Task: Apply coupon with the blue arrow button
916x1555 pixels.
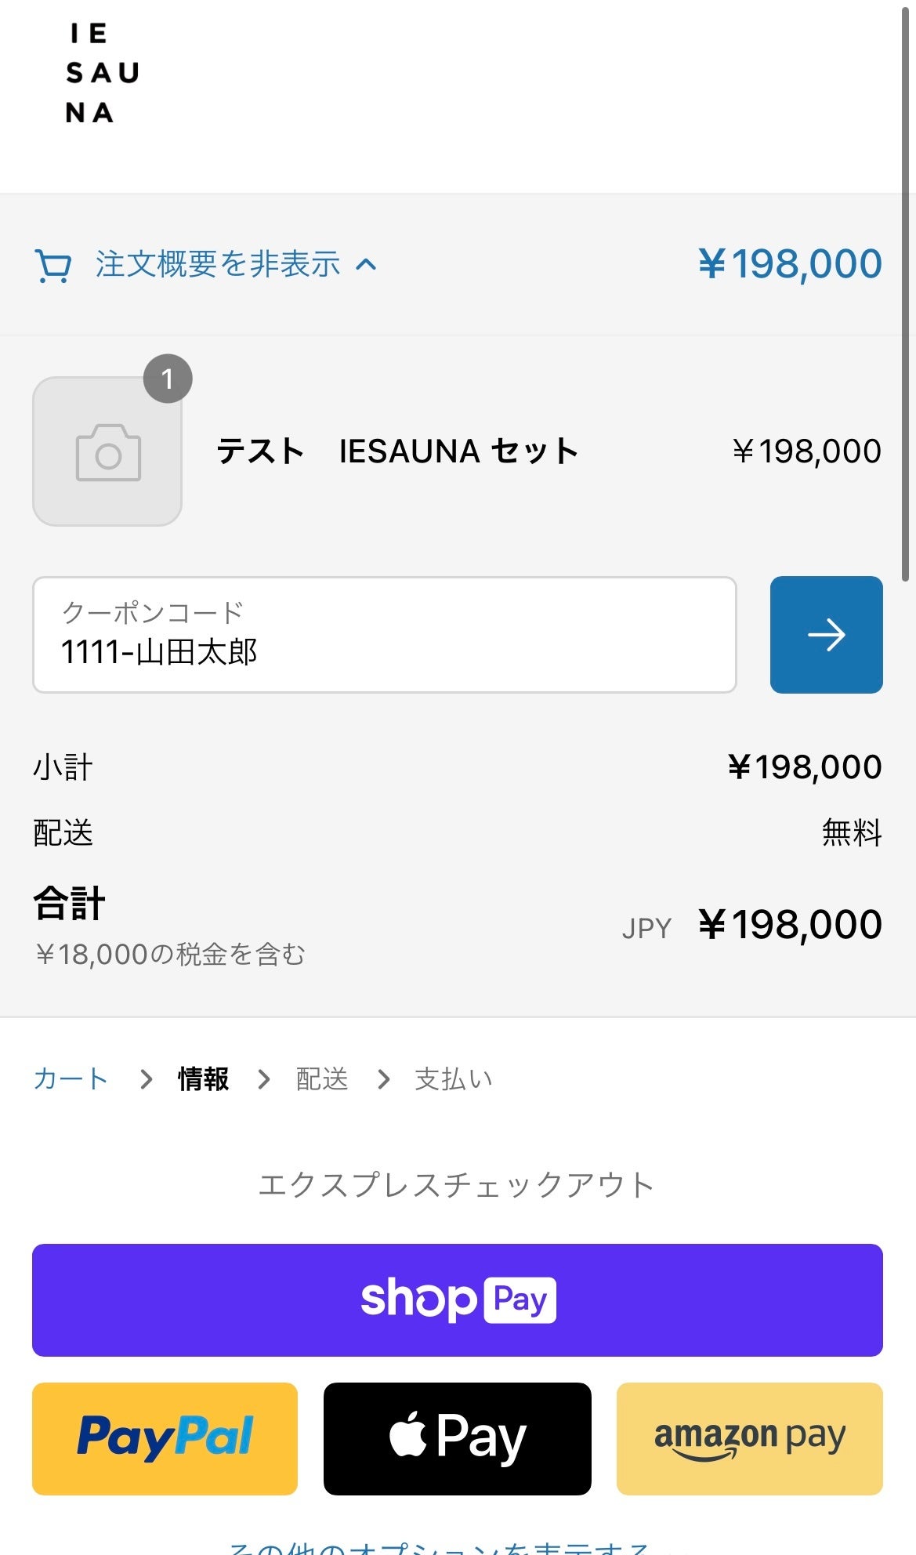Action: point(826,635)
